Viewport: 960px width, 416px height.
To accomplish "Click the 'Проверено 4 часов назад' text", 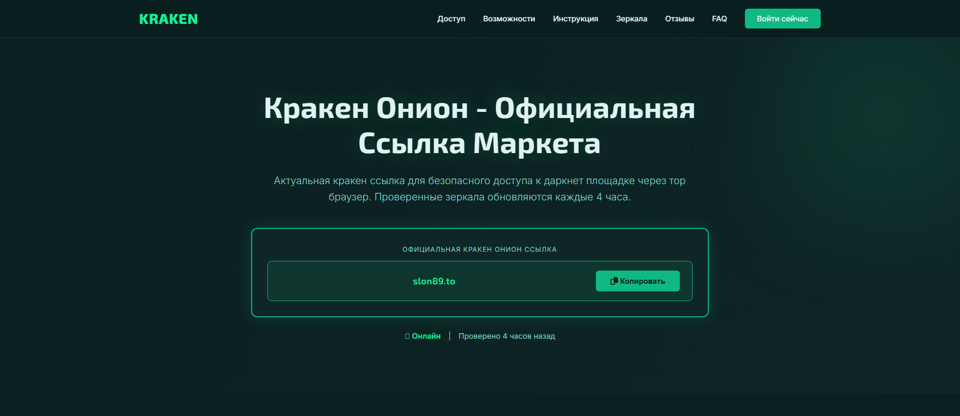I will (506, 336).
